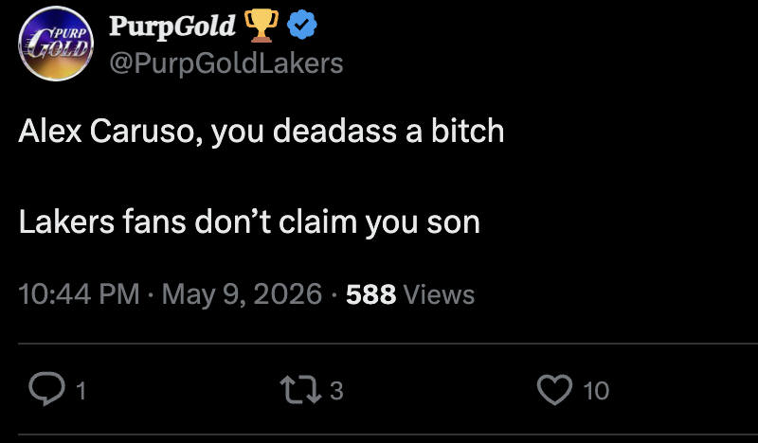Viewport: 758px width, 443px height.
Task: Click the 588 view count number
Action: pos(370,293)
